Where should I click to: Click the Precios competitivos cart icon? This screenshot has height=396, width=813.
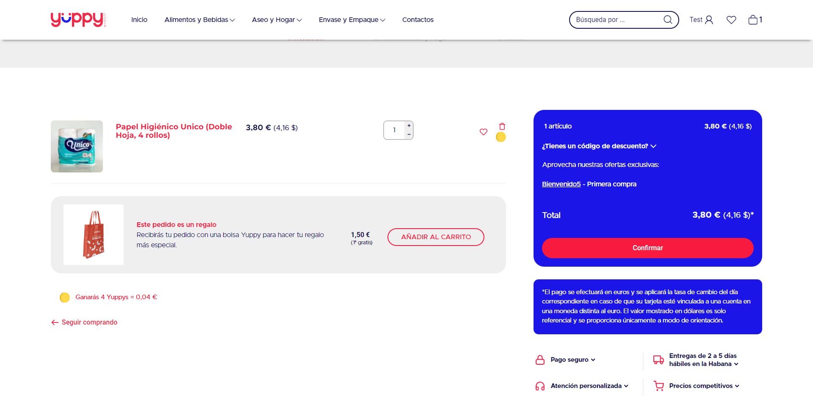click(658, 386)
